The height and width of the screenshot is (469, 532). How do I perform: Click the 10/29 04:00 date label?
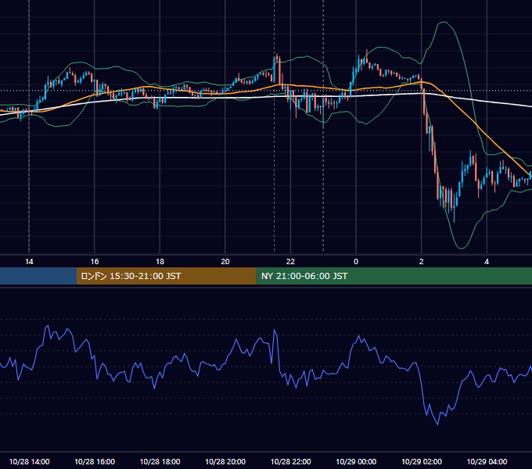pyautogui.click(x=487, y=461)
